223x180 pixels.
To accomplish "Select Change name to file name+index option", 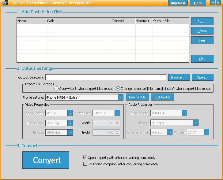I will tap(118, 89).
